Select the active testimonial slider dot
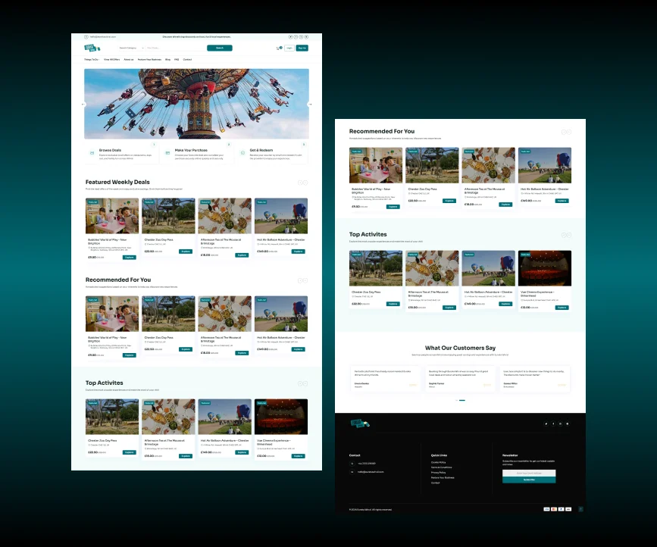Screen dimensions: 657x547 [462, 401]
